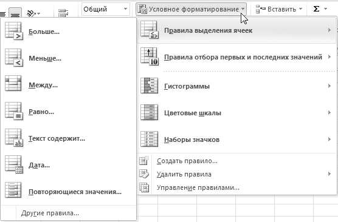
Task: Click the Управление правилами icon
Action: [x=144, y=187]
